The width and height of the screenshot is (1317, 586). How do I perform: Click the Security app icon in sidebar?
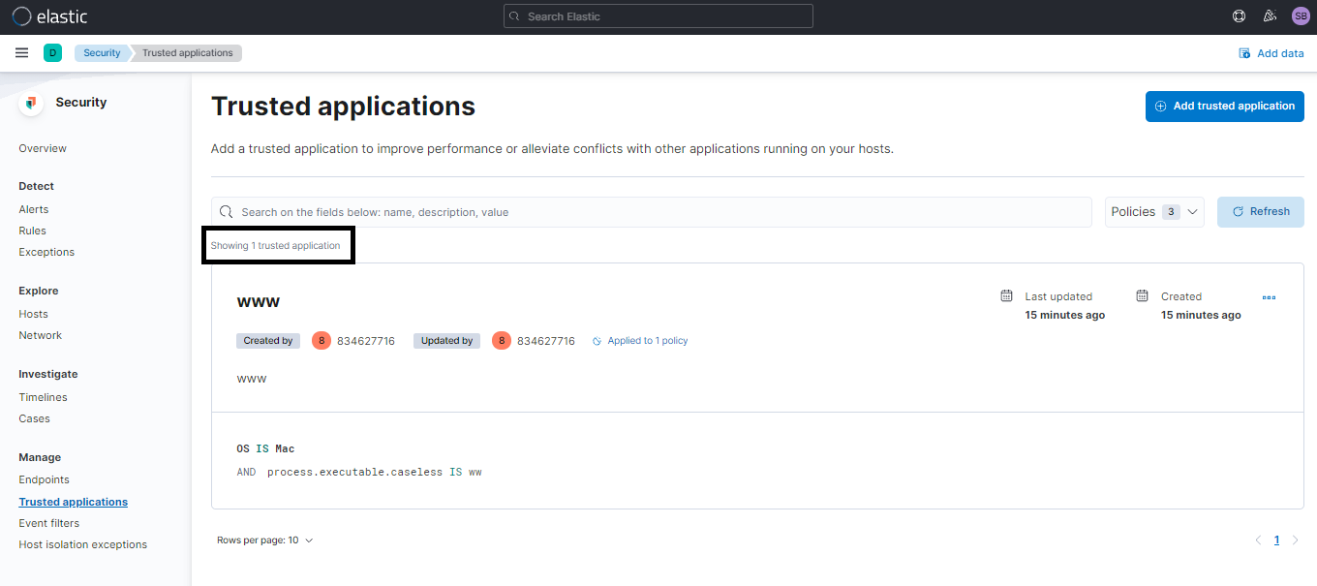point(30,102)
